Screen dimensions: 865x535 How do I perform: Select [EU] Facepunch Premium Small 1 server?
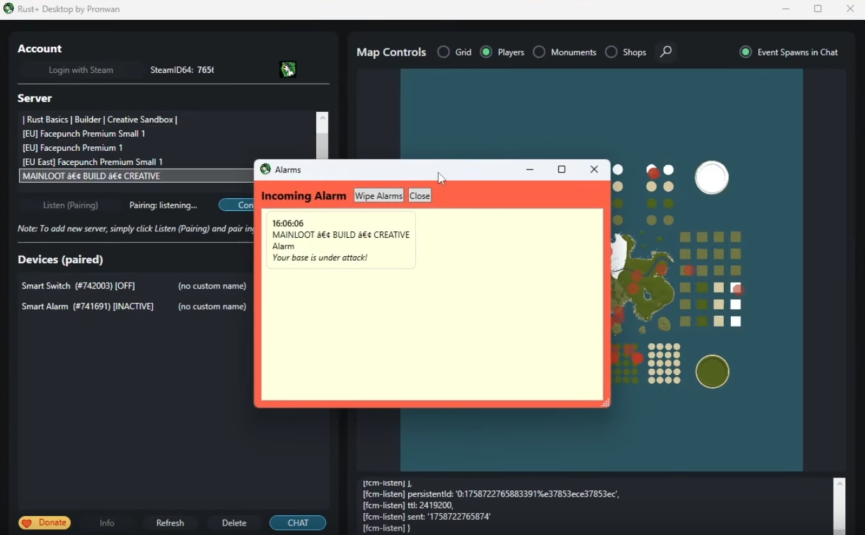(168, 134)
